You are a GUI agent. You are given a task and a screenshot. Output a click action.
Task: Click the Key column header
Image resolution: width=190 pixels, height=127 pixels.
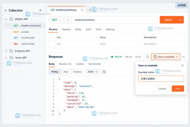59,37
